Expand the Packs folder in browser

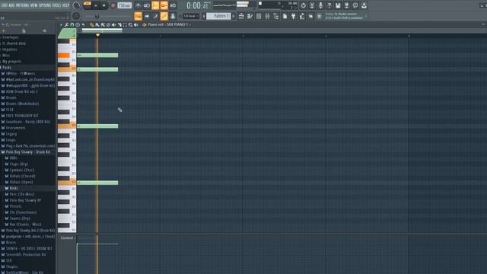point(7,68)
